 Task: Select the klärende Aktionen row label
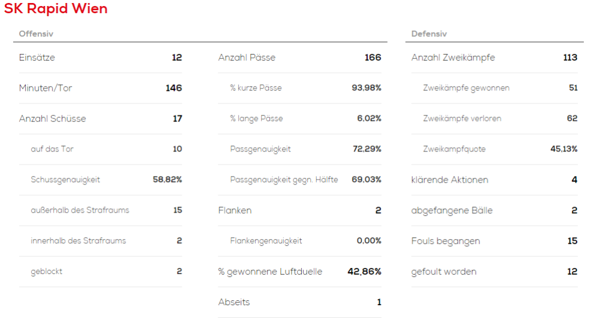[449, 180]
